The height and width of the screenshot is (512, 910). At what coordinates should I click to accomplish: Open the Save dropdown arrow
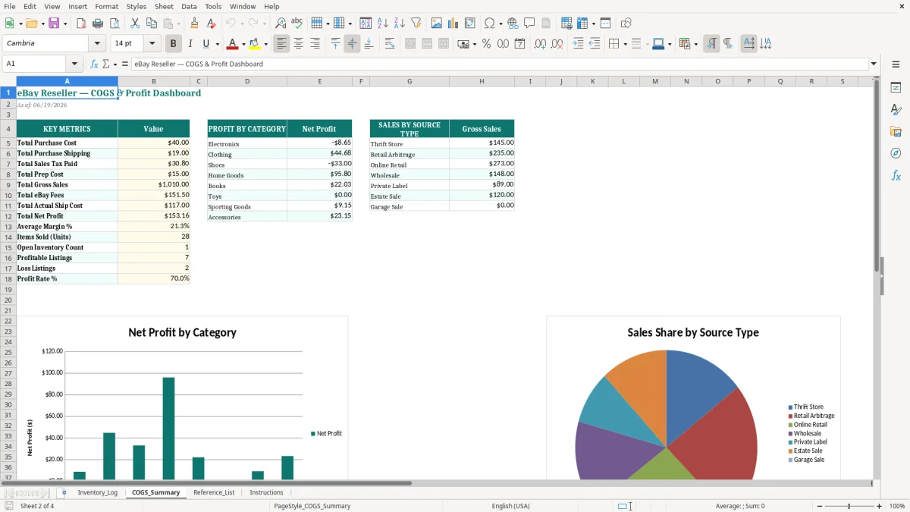click(x=65, y=24)
